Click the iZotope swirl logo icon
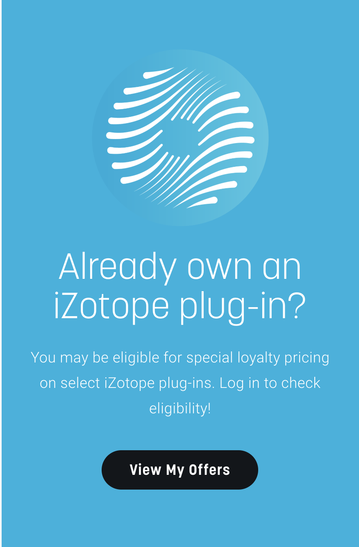 point(180,138)
